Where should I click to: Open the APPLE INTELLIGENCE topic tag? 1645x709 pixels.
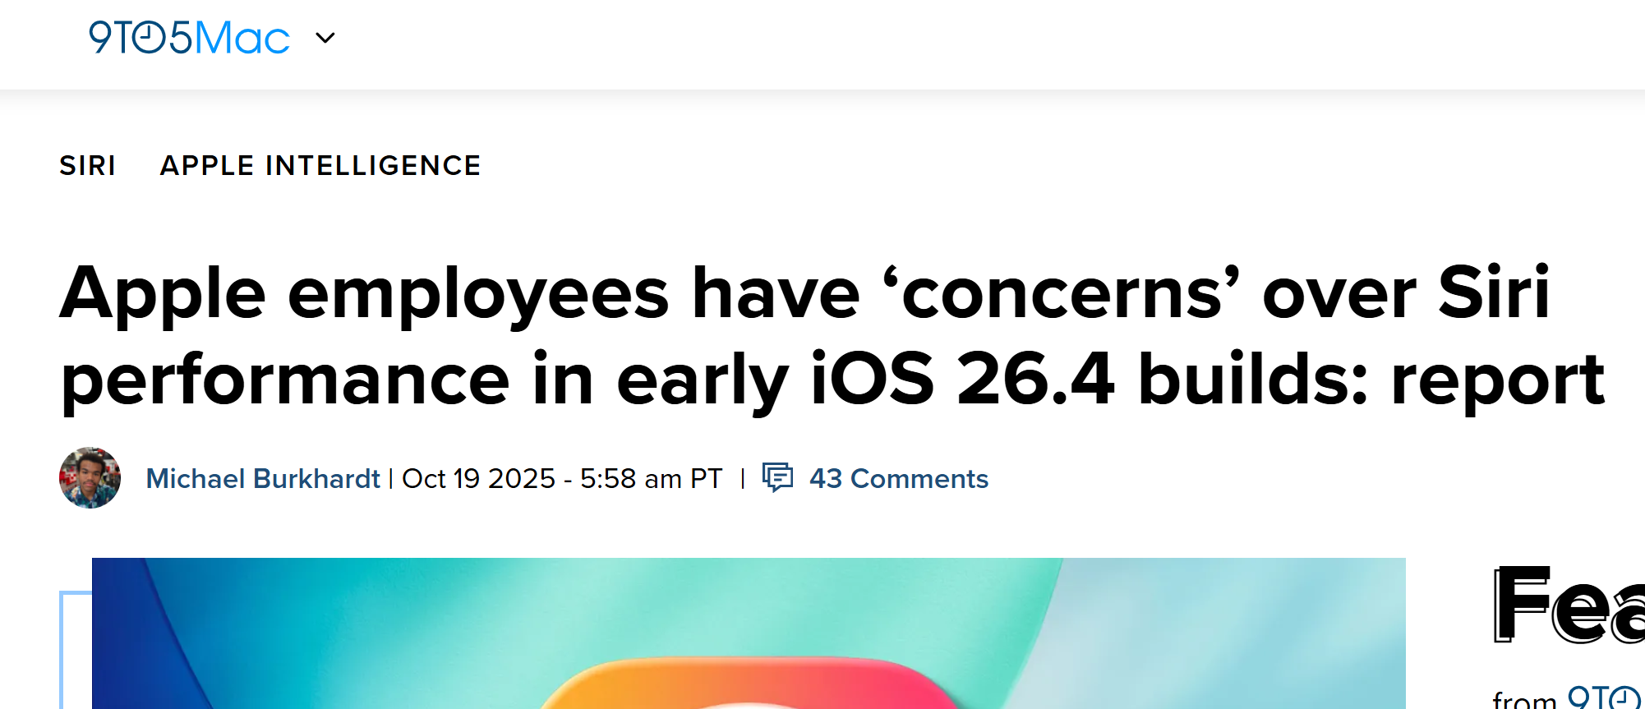point(320,166)
